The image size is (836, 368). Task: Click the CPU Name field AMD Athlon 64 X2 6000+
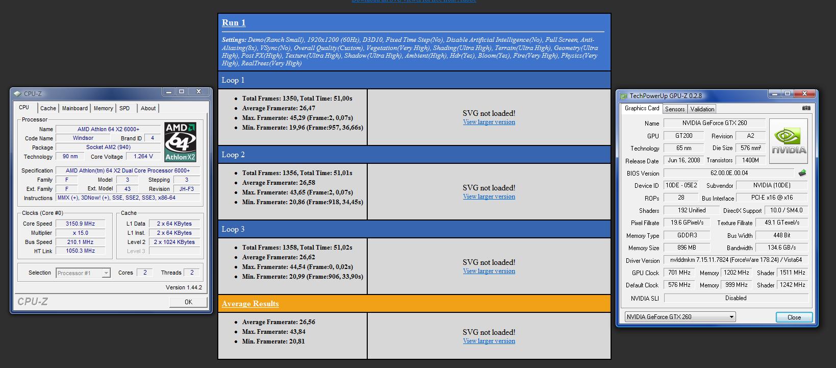108,129
